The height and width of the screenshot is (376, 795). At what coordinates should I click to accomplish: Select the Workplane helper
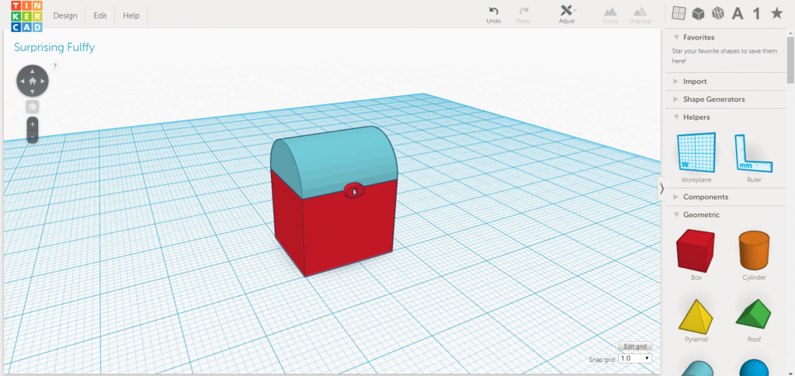coord(696,156)
